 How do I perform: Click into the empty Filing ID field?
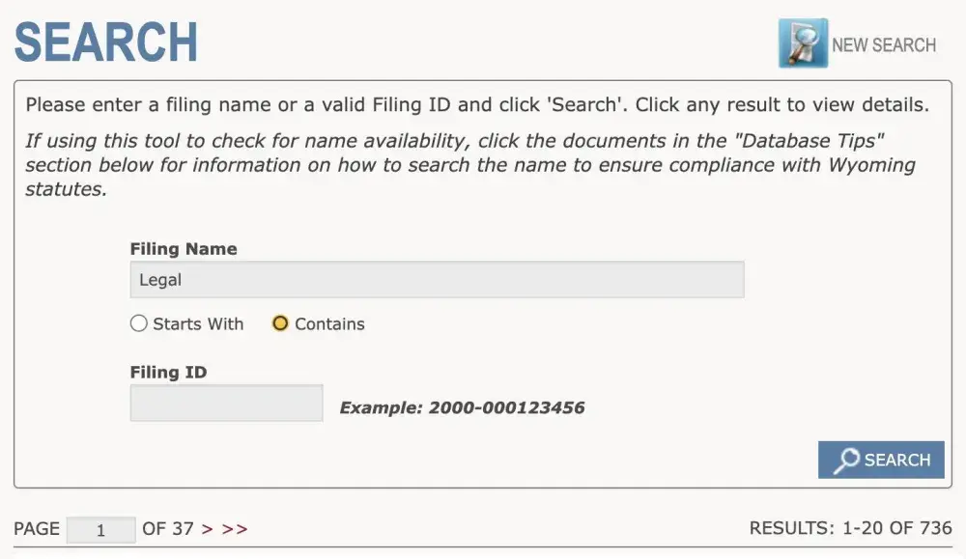tap(226, 404)
